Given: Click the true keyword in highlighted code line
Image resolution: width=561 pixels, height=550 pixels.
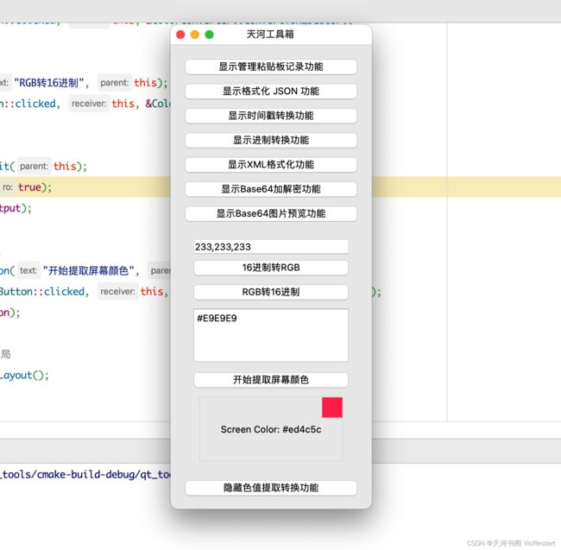Looking at the screenshot, I should 29,187.
